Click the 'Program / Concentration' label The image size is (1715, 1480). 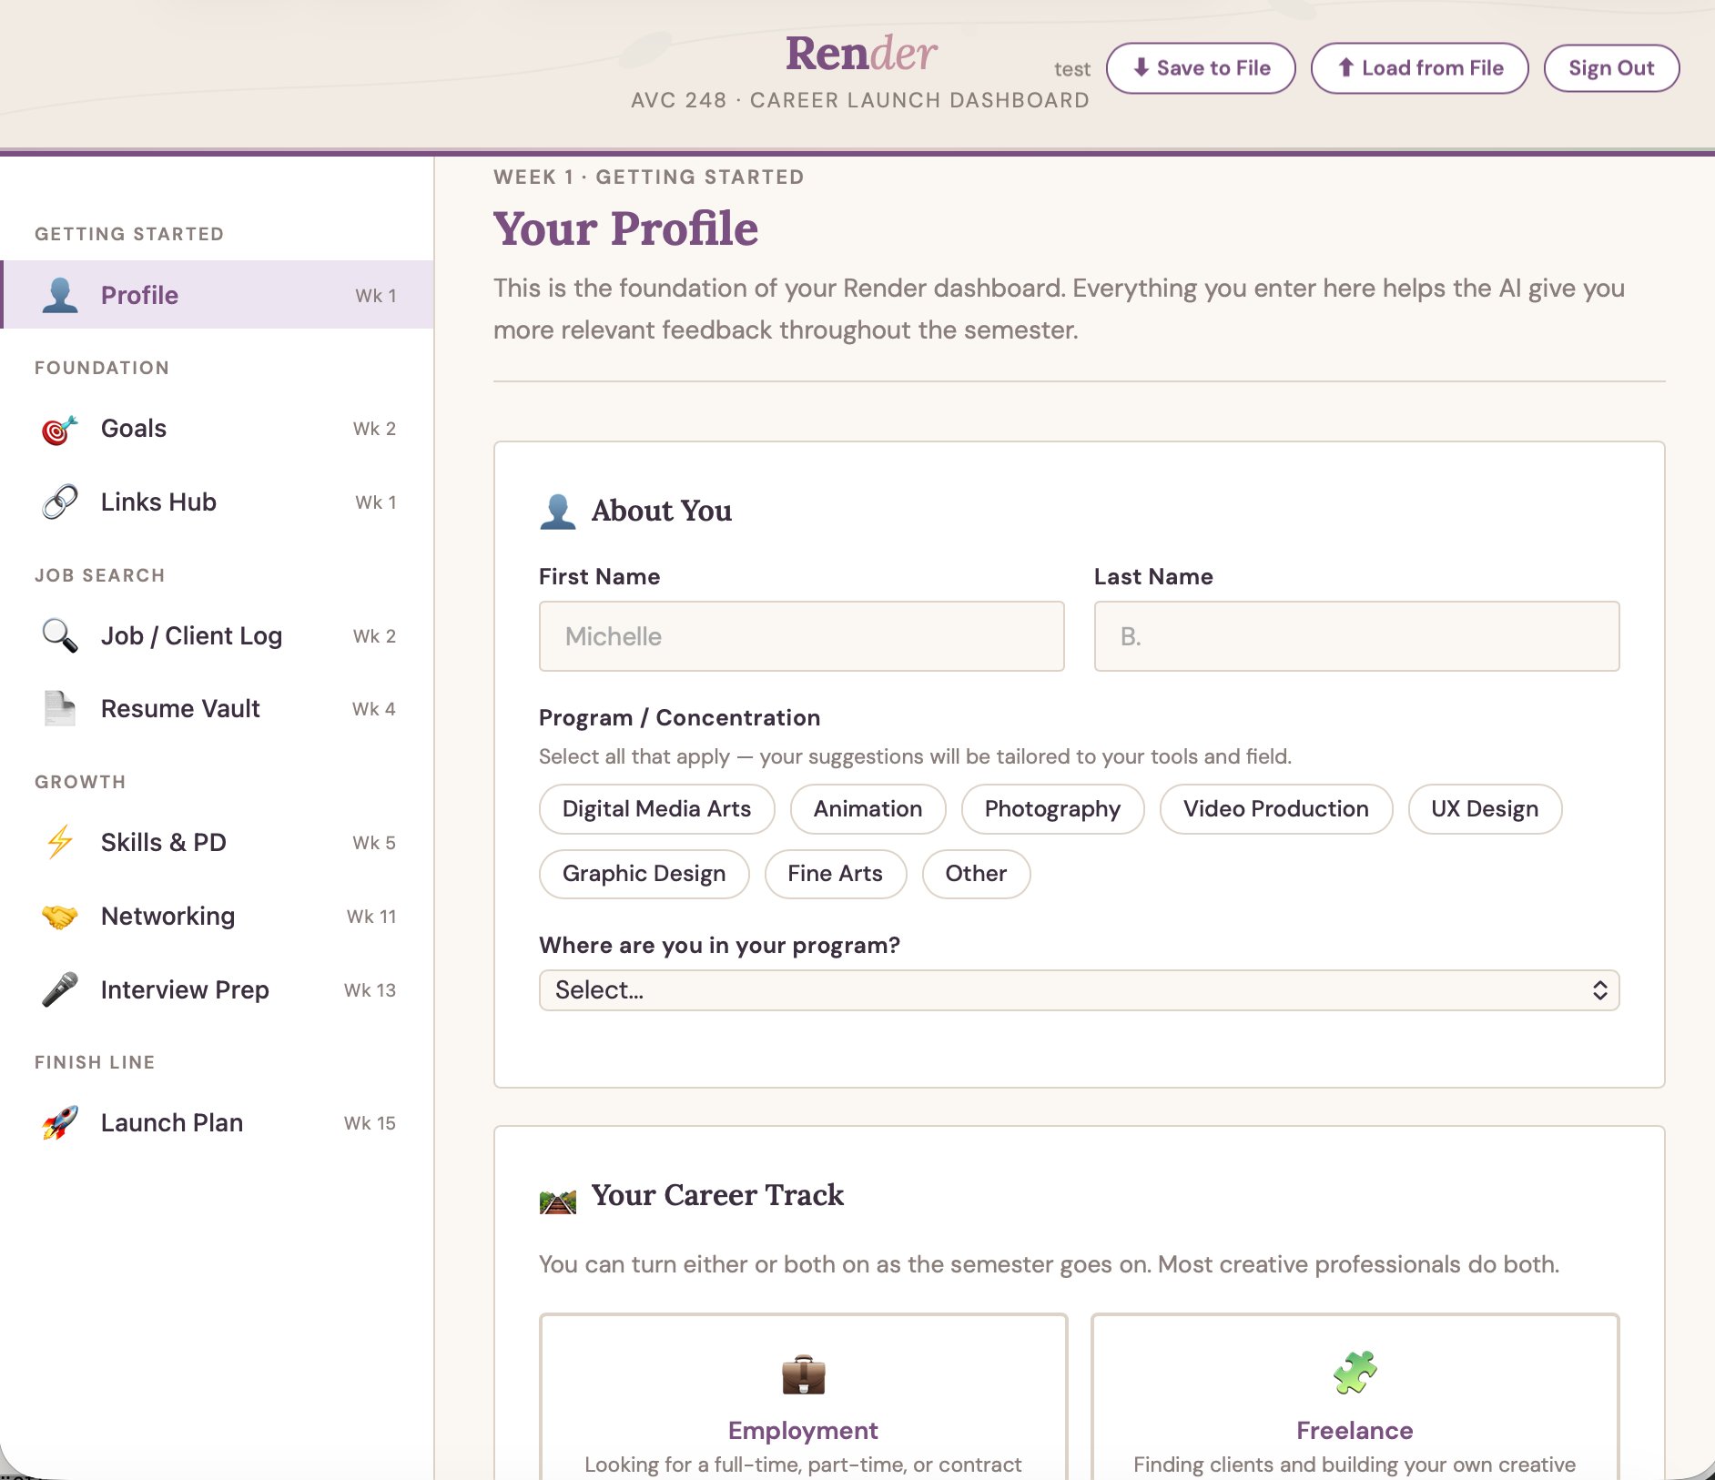pyautogui.click(x=679, y=717)
